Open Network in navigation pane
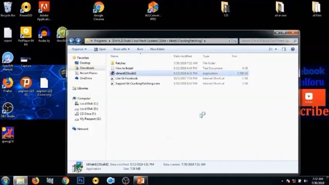Screen dimensions: 329x185 tap(83, 129)
